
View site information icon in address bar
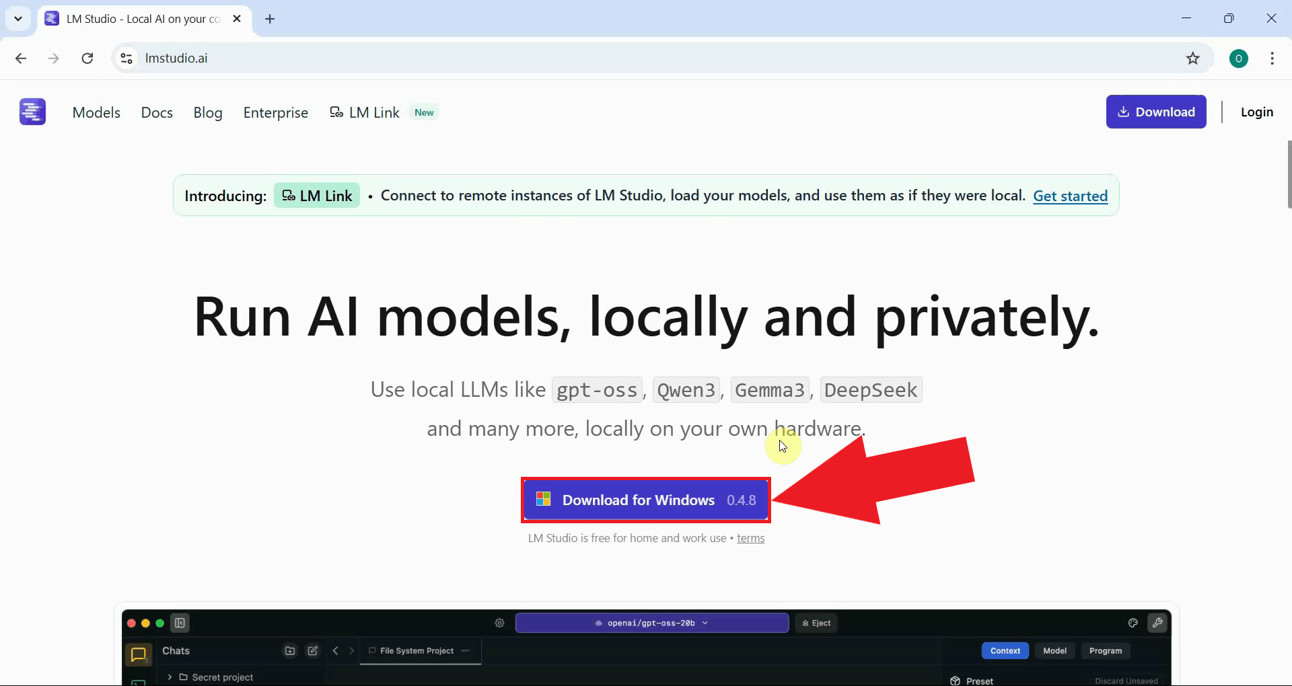coord(127,59)
